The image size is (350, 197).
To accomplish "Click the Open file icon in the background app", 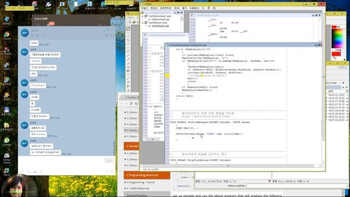I will (x=134, y=22).
